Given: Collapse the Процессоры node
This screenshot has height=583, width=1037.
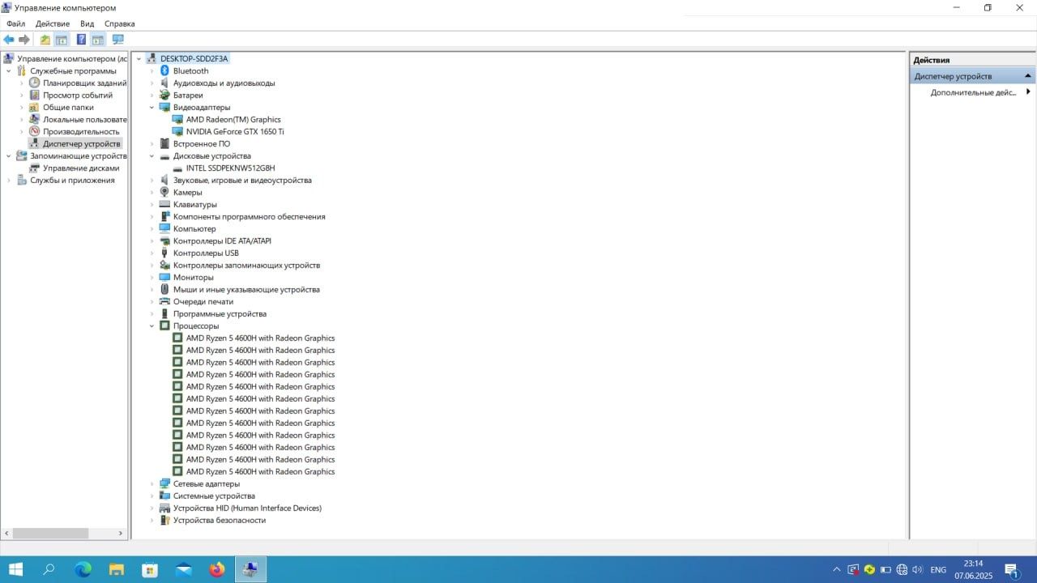Looking at the screenshot, I should 151,326.
